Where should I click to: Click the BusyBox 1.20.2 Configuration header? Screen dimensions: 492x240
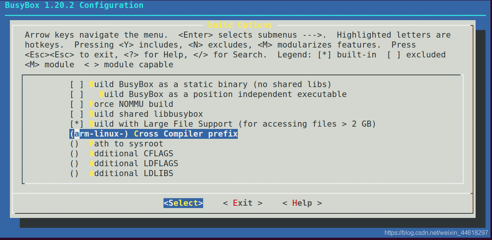click(x=74, y=5)
